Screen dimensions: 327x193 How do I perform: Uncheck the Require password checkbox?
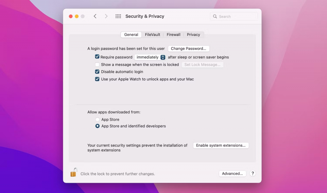[97, 57]
